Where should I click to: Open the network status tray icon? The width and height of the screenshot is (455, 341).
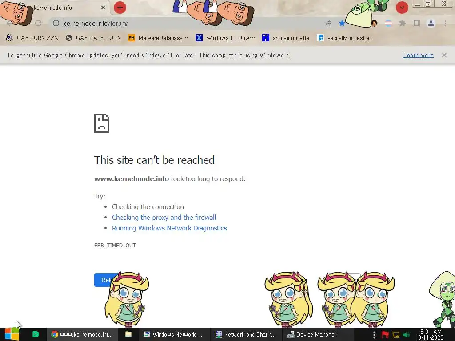pyautogui.click(x=396, y=335)
